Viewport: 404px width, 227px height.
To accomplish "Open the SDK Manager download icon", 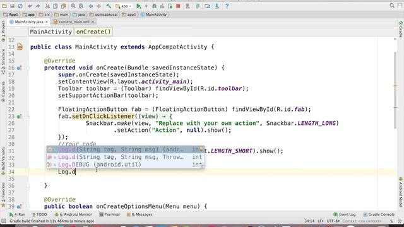I will coord(217,6).
